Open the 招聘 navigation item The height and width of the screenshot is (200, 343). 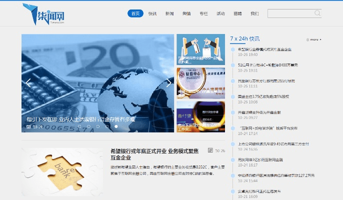tap(237, 13)
